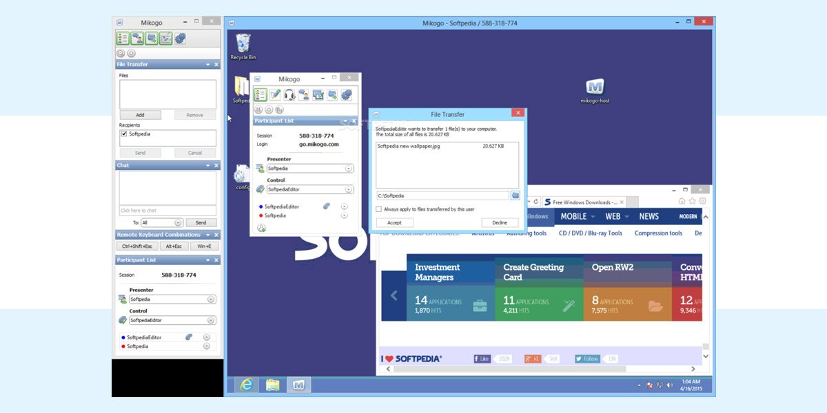The image size is (827, 413).
Task: Click the 'Click here to chat' input field
Action: pyautogui.click(x=167, y=211)
